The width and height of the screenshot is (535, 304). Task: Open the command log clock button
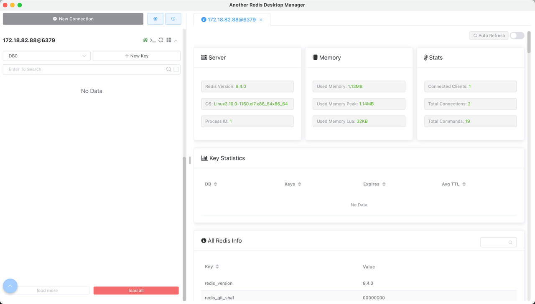[173, 19]
